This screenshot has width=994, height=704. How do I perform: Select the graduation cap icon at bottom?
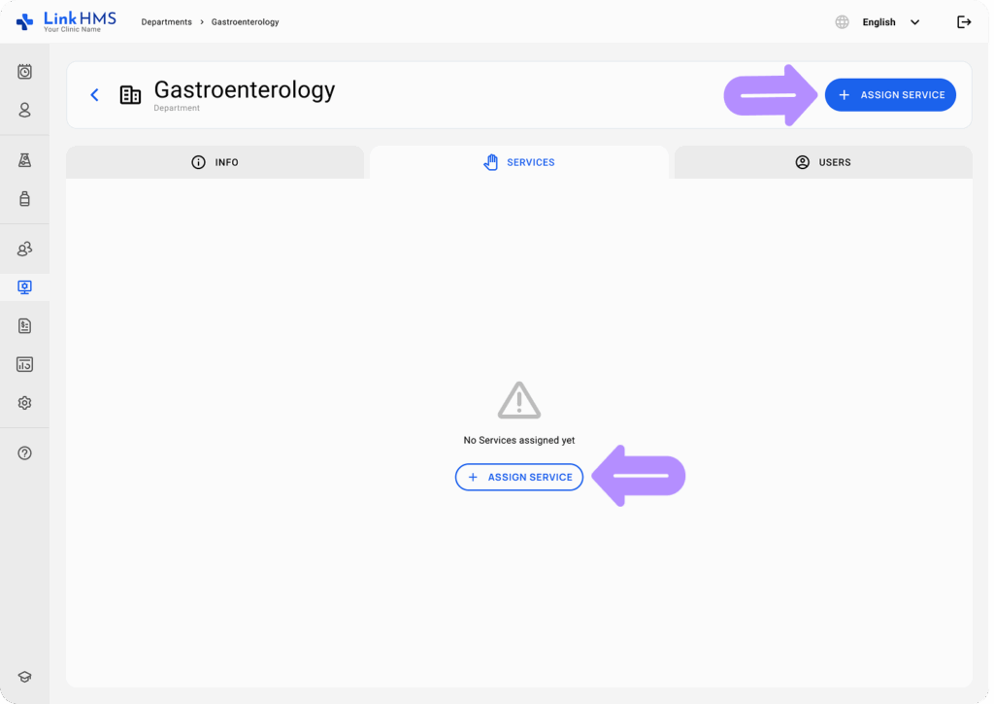tap(24, 677)
